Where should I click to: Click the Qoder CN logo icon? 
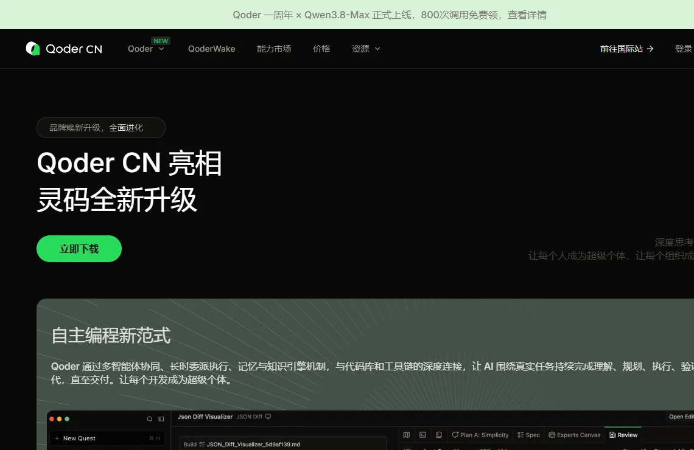(x=33, y=49)
